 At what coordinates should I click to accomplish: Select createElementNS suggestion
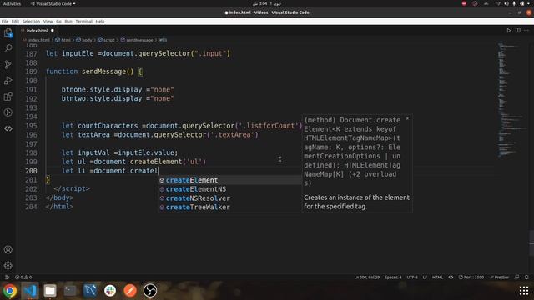230,189
